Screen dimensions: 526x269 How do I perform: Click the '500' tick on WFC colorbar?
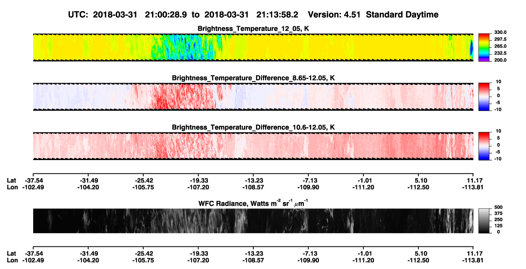click(x=498, y=208)
